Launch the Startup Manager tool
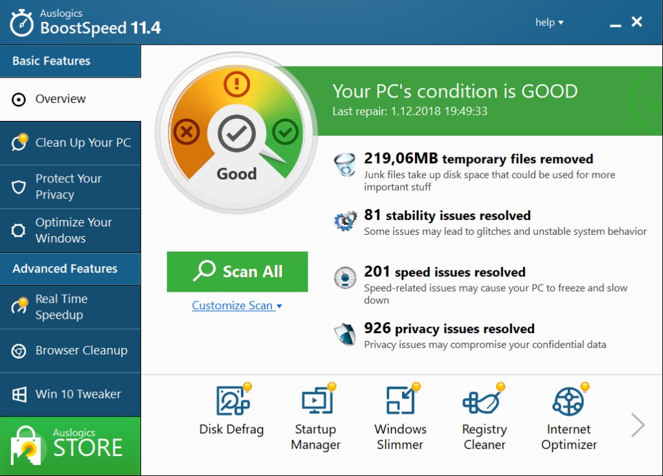663x476 pixels. tap(316, 402)
